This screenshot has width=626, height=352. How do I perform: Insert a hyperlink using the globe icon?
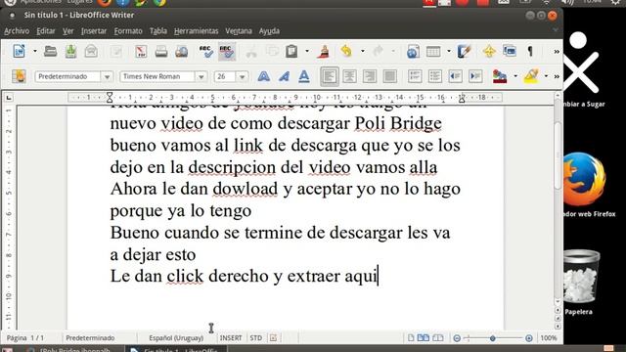413,51
